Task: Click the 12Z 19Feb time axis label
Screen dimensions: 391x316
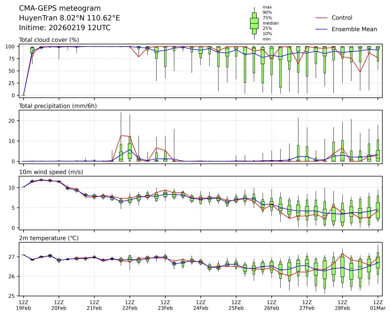Action: click(23, 305)
